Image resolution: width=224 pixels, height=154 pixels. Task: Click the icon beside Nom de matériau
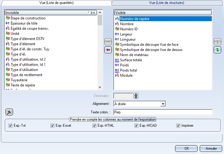117,55
